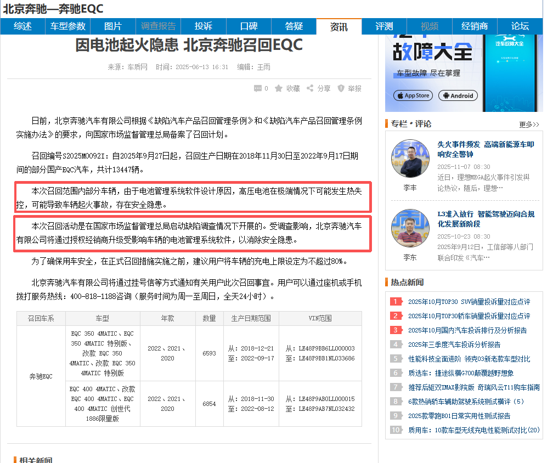Screen dimensions: 553x463
Task: Open the Android download badge
Action: pos(458,95)
